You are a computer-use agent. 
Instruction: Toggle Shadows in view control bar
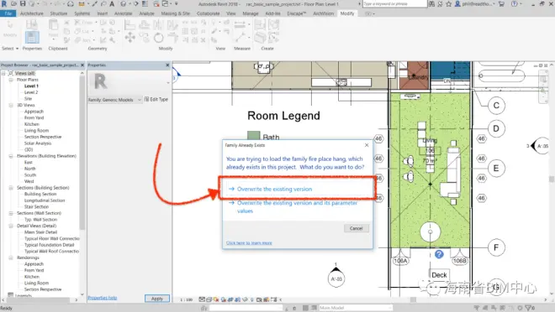point(224,299)
